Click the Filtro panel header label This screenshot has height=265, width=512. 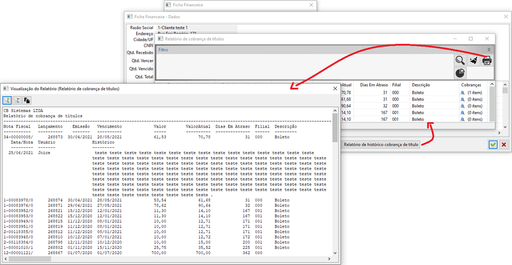[x=163, y=50]
